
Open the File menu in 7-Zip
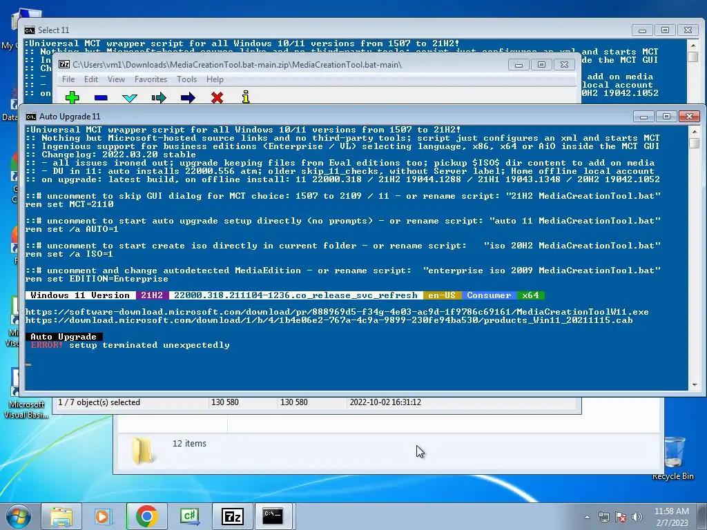[x=68, y=79]
